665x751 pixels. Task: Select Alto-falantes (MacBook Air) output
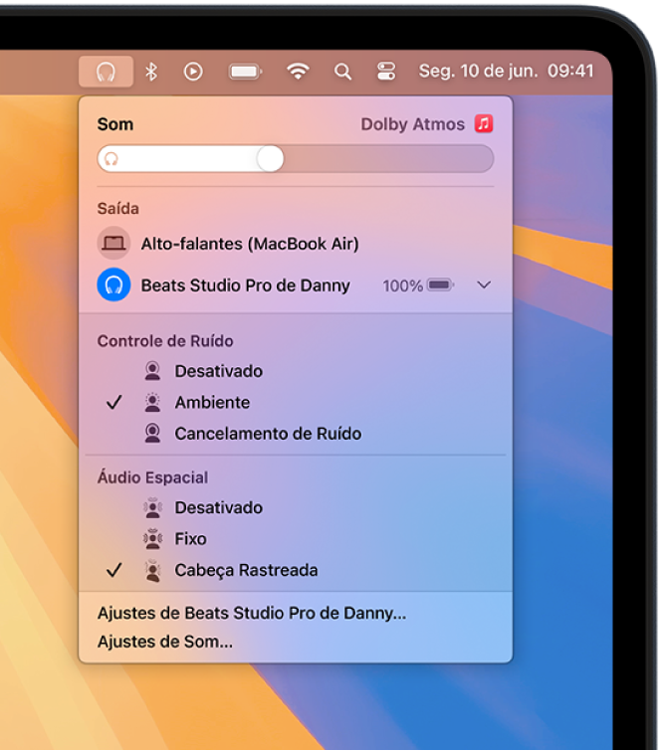coord(296,244)
